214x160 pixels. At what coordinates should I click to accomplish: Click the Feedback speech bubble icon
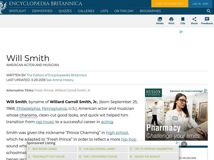(x=207, y=19)
